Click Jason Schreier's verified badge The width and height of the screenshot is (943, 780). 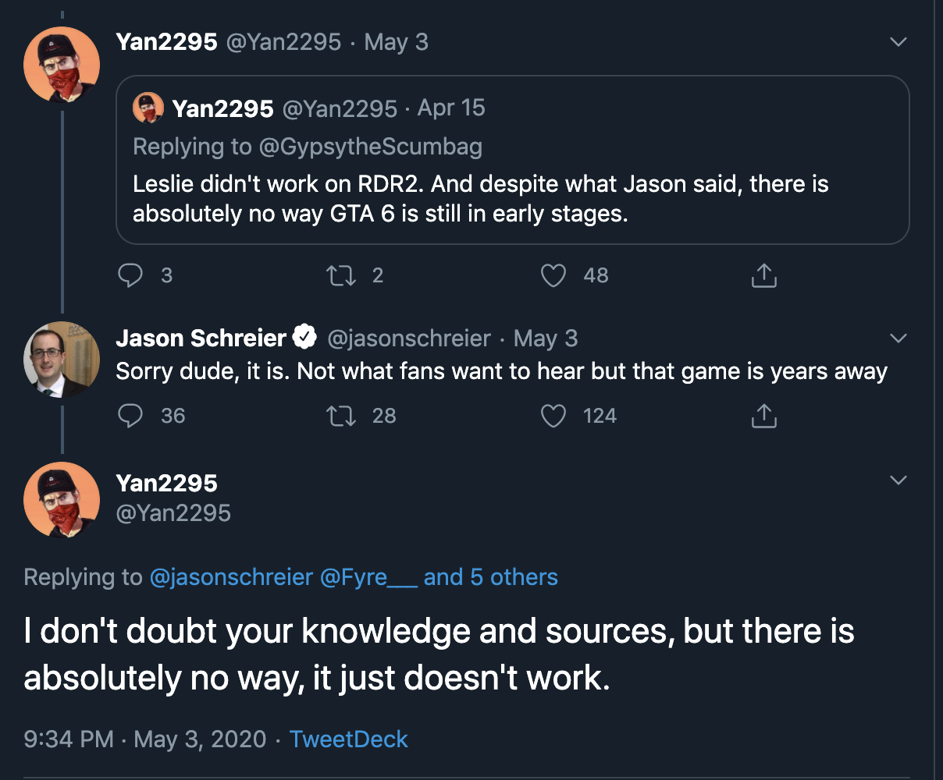[304, 338]
